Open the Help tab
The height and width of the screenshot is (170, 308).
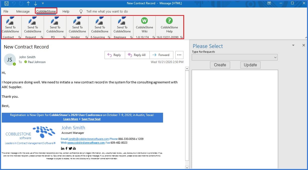pyautogui.click(x=66, y=11)
